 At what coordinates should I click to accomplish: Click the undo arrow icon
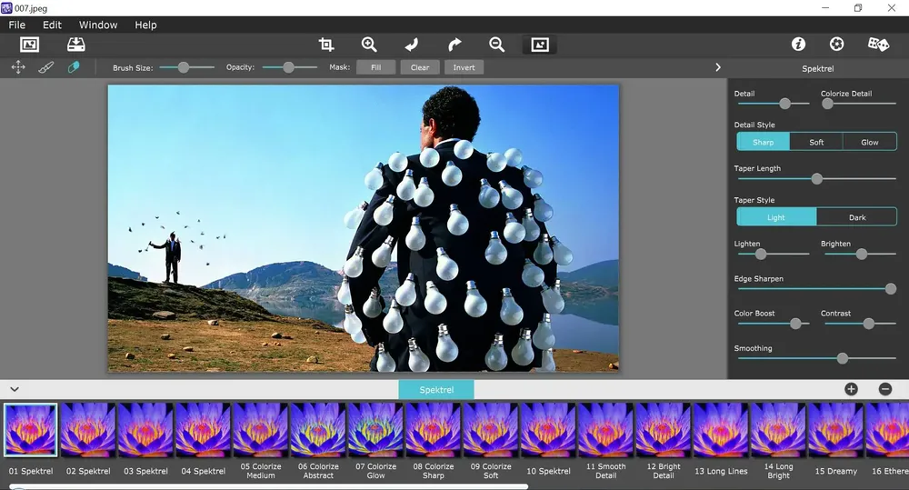tap(412, 45)
